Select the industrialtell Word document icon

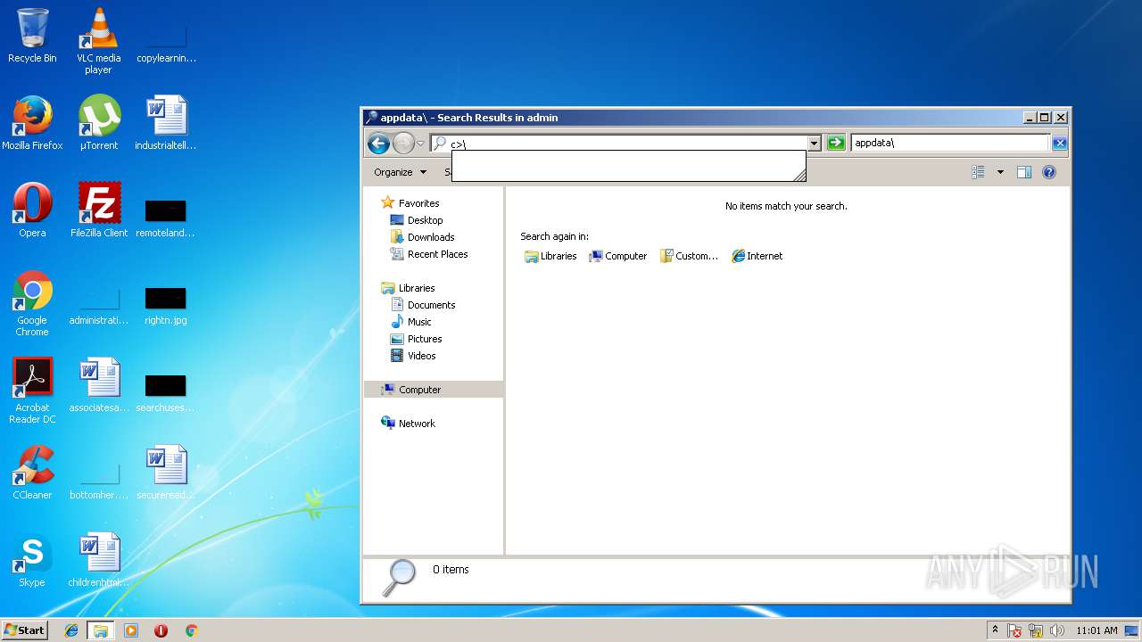click(x=166, y=123)
